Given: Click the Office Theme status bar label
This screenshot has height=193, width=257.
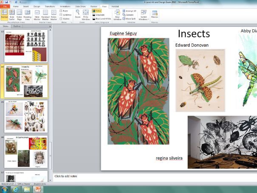Looking at the screenshot, I should click(24, 184).
